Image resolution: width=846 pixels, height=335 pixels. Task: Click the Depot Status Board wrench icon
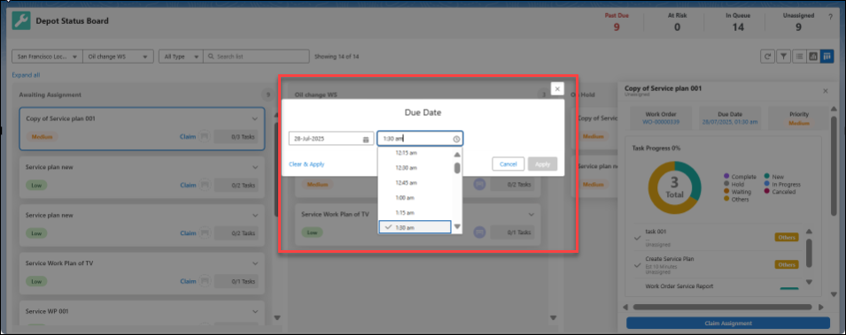coord(21,21)
